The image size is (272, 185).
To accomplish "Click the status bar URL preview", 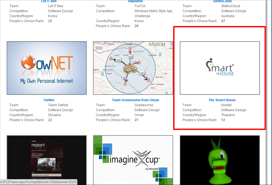I will point(38,182).
